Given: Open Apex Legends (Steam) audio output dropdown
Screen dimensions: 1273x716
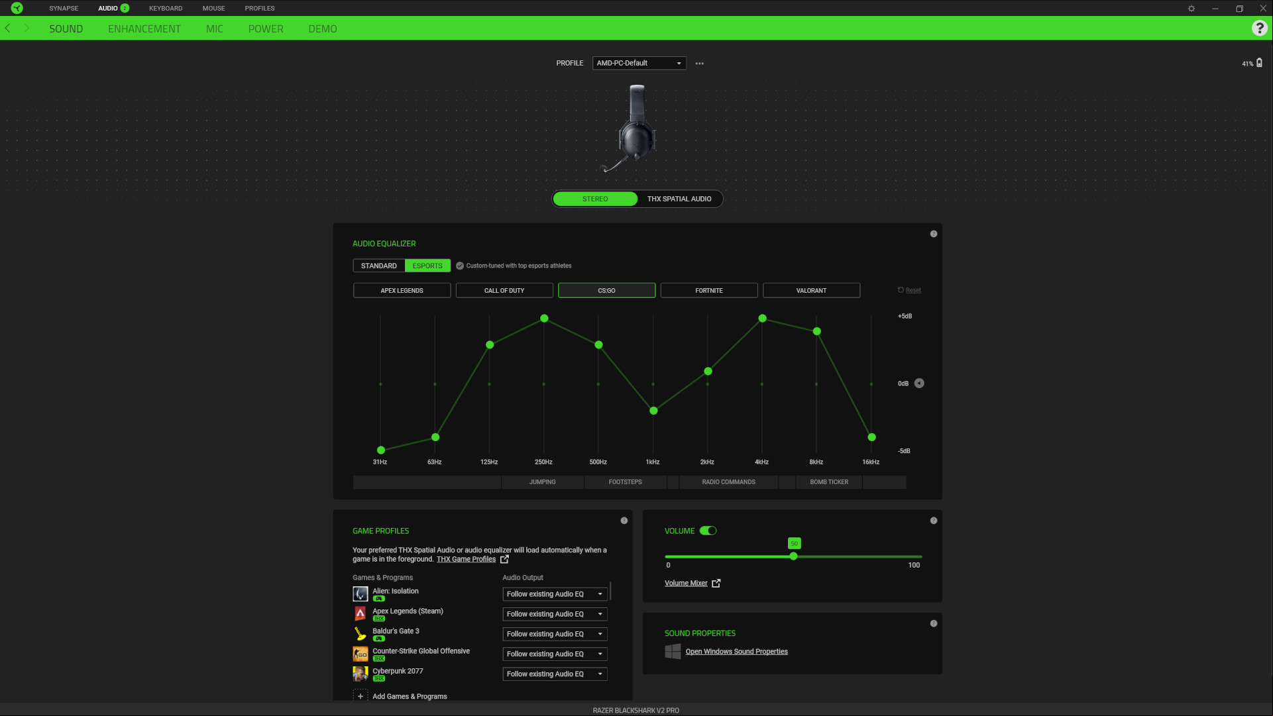Looking at the screenshot, I should coord(555,614).
